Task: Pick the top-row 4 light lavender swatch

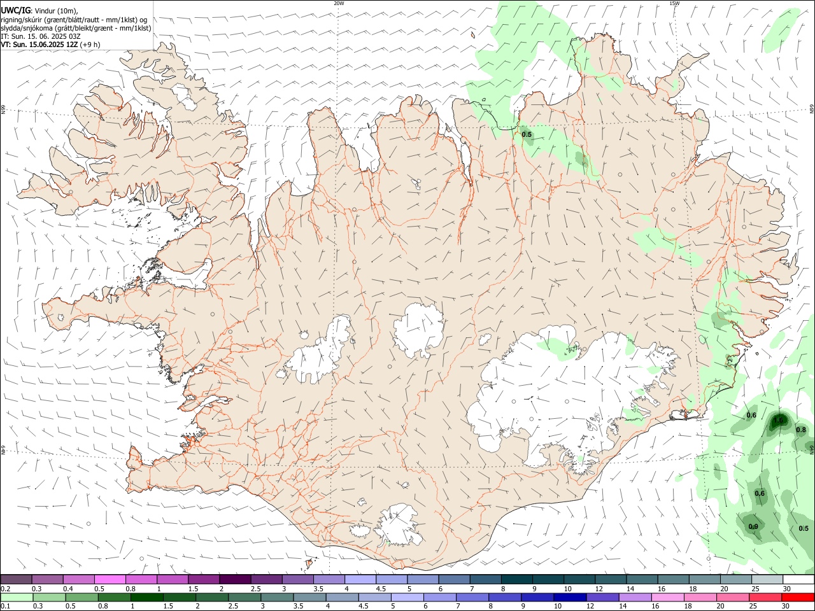Action: click(360, 579)
